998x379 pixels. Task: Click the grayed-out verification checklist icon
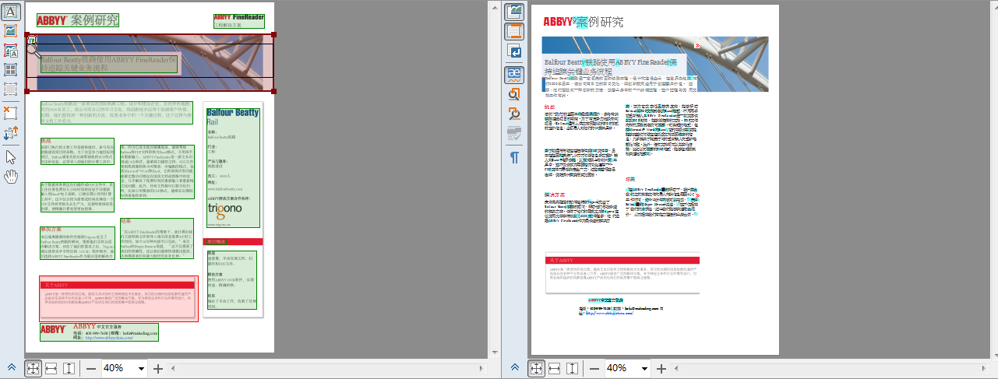515,134
